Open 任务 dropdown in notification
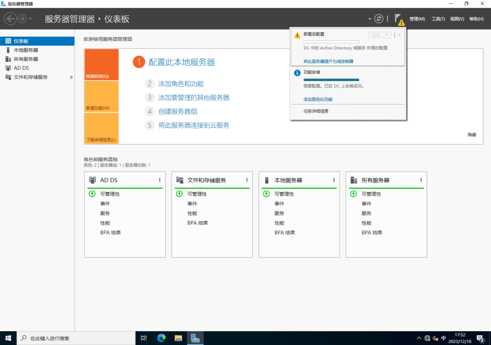Screen dimensions: 491x345 click(380, 35)
